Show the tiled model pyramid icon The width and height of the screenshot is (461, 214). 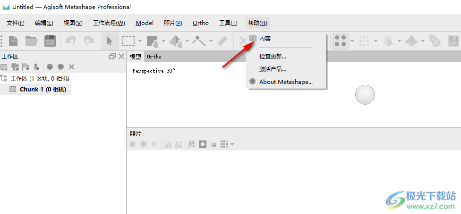411,41
